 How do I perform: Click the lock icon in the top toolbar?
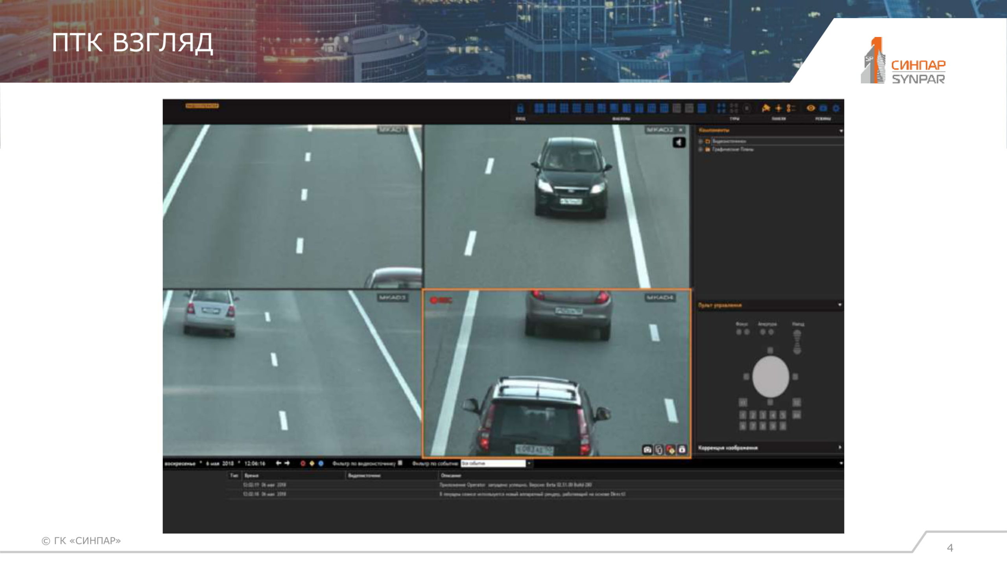(x=520, y=108)
